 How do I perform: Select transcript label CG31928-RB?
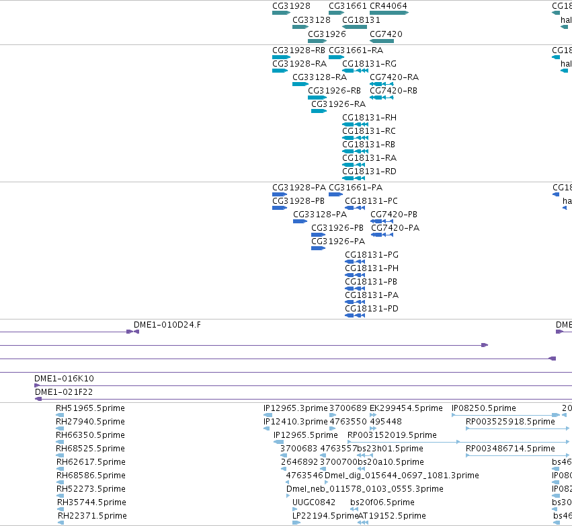click(298, 50)
